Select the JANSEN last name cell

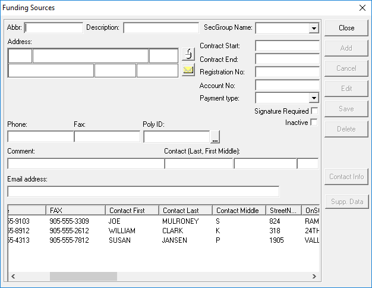(174, 240)
